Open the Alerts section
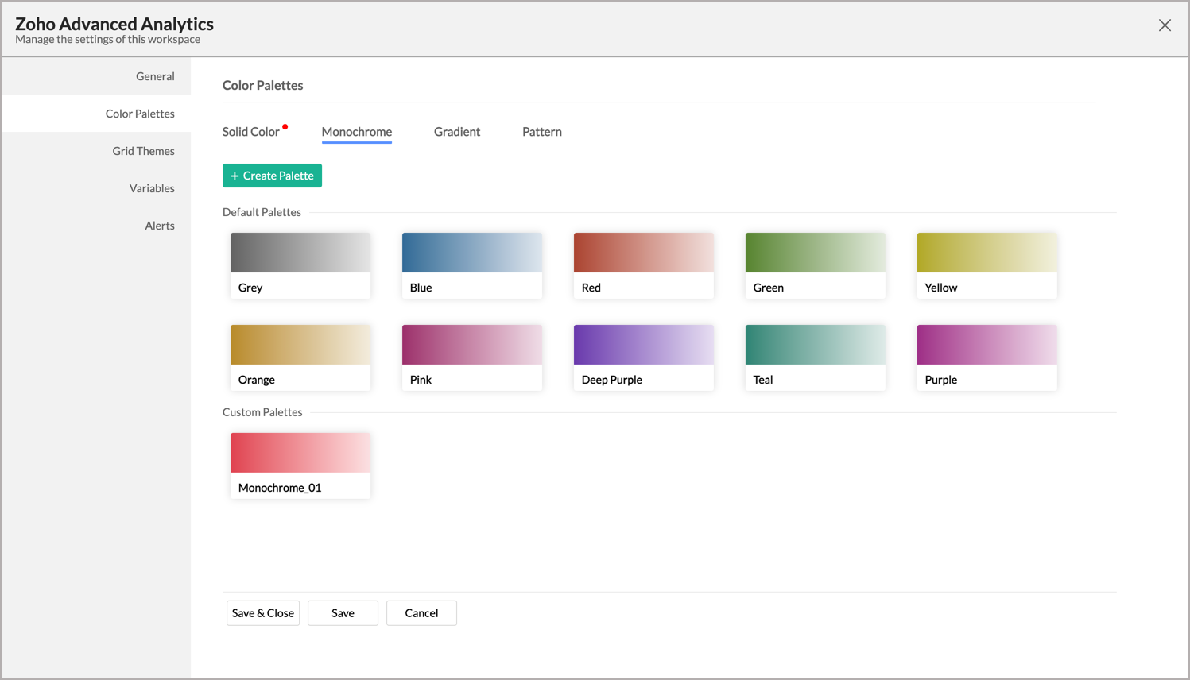The width and height of the screenshot is (1190, 680). tap(159, 226)
